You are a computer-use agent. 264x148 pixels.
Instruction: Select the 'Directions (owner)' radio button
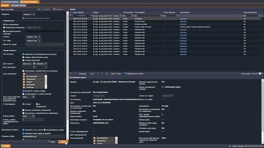pos(4,28)
